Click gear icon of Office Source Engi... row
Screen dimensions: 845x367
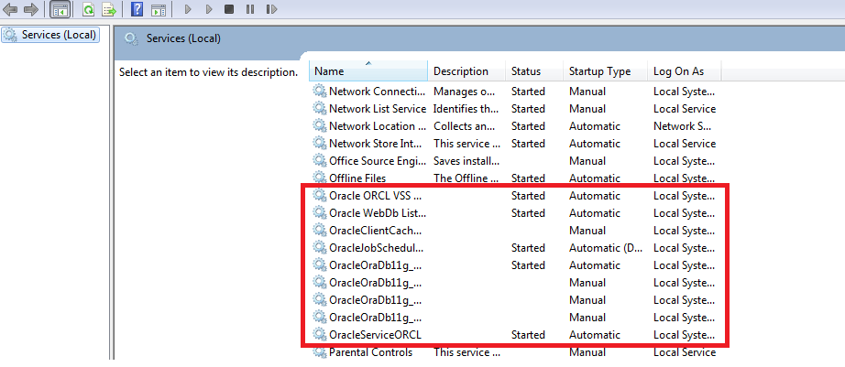(x=320, y=160)
